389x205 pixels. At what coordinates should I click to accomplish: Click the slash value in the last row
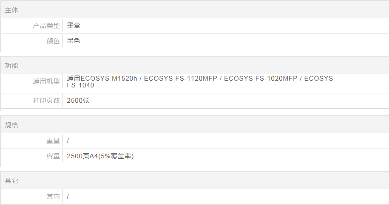(x=68, y=197)
